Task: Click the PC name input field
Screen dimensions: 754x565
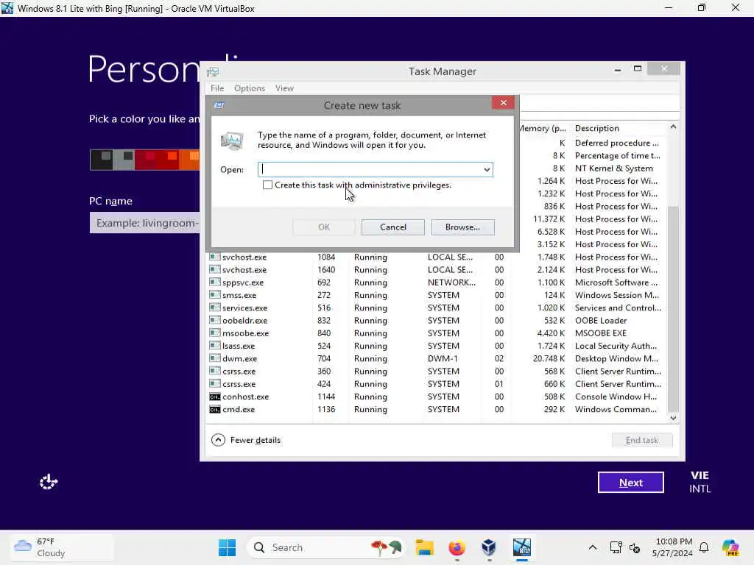Action: (x=144, y=223)
